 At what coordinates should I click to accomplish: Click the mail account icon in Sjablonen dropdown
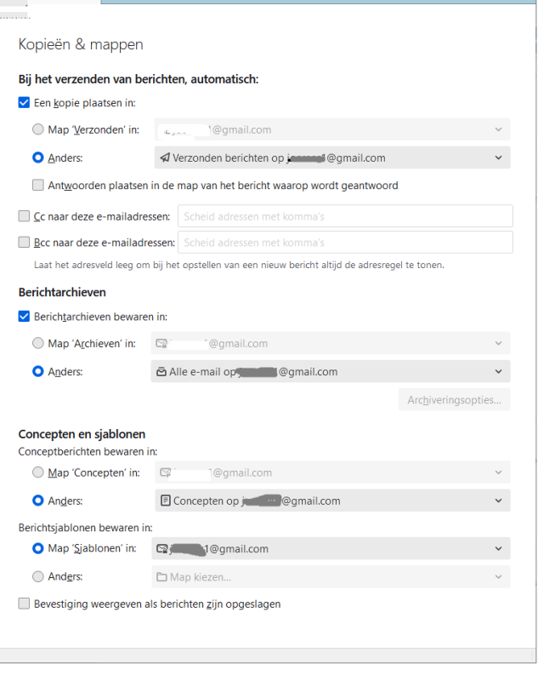(162, 549)
